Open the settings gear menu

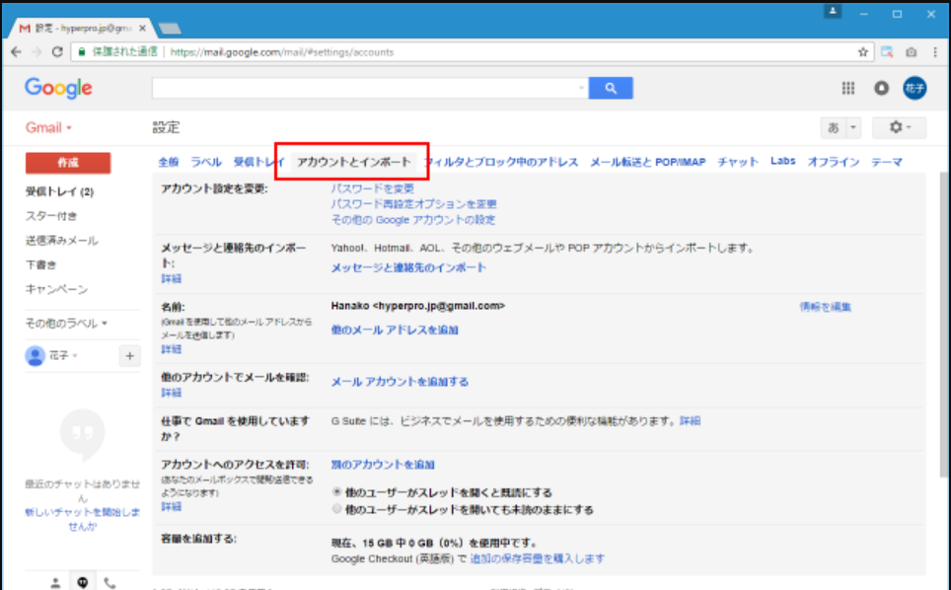[x=900, y=127]
